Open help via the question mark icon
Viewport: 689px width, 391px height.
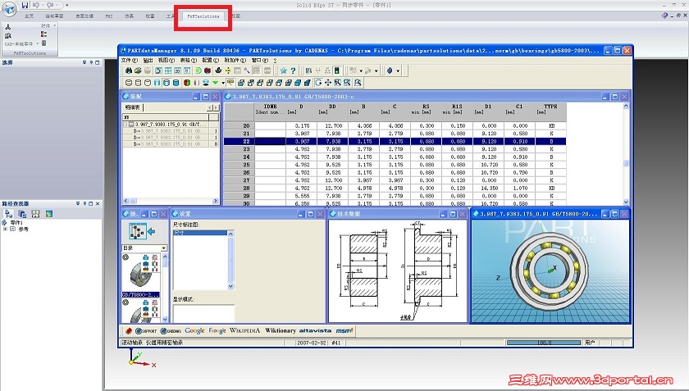pyautogui.click(x=293, y=70)
